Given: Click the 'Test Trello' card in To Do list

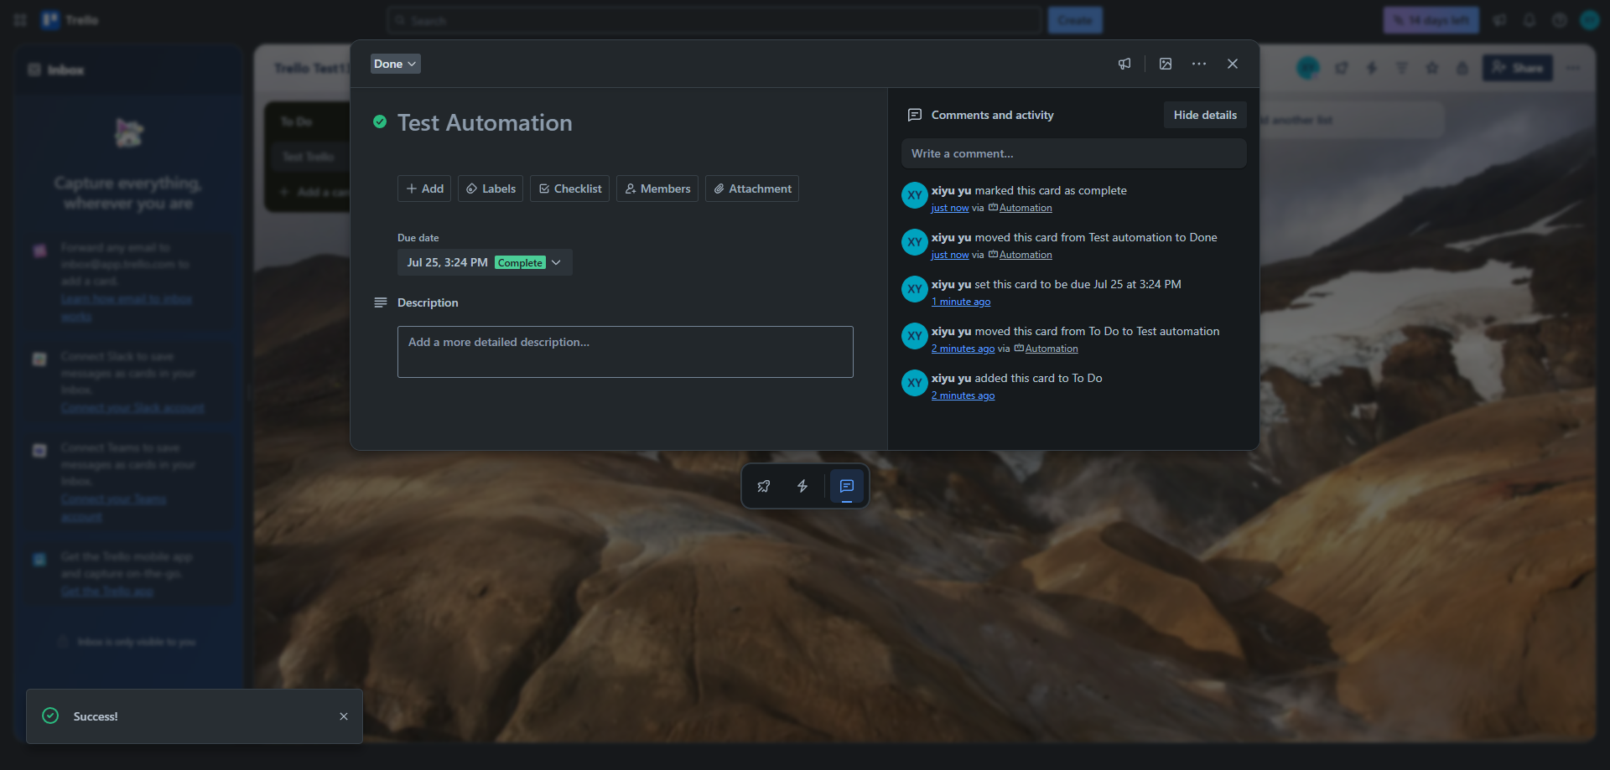Looking at the screenshot, I should pos(310,157).
